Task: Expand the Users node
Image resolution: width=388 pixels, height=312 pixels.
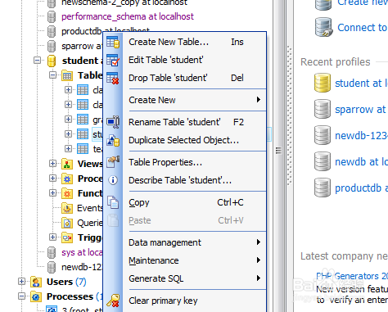Action: (22, 281)
